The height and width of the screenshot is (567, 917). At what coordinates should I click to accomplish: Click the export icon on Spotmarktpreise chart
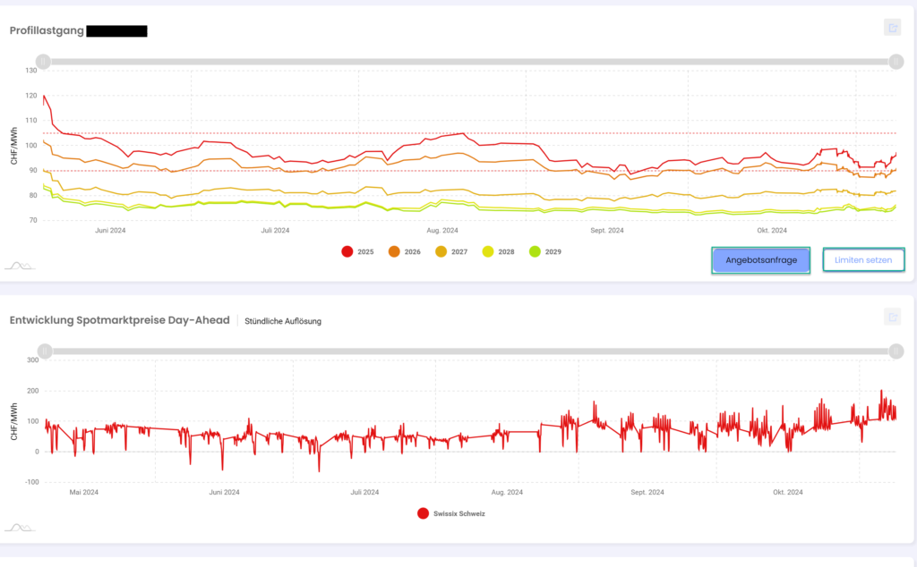click(893, 317)
